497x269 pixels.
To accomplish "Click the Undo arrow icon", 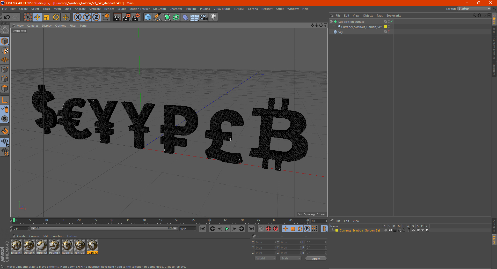I will coord(7,17).
